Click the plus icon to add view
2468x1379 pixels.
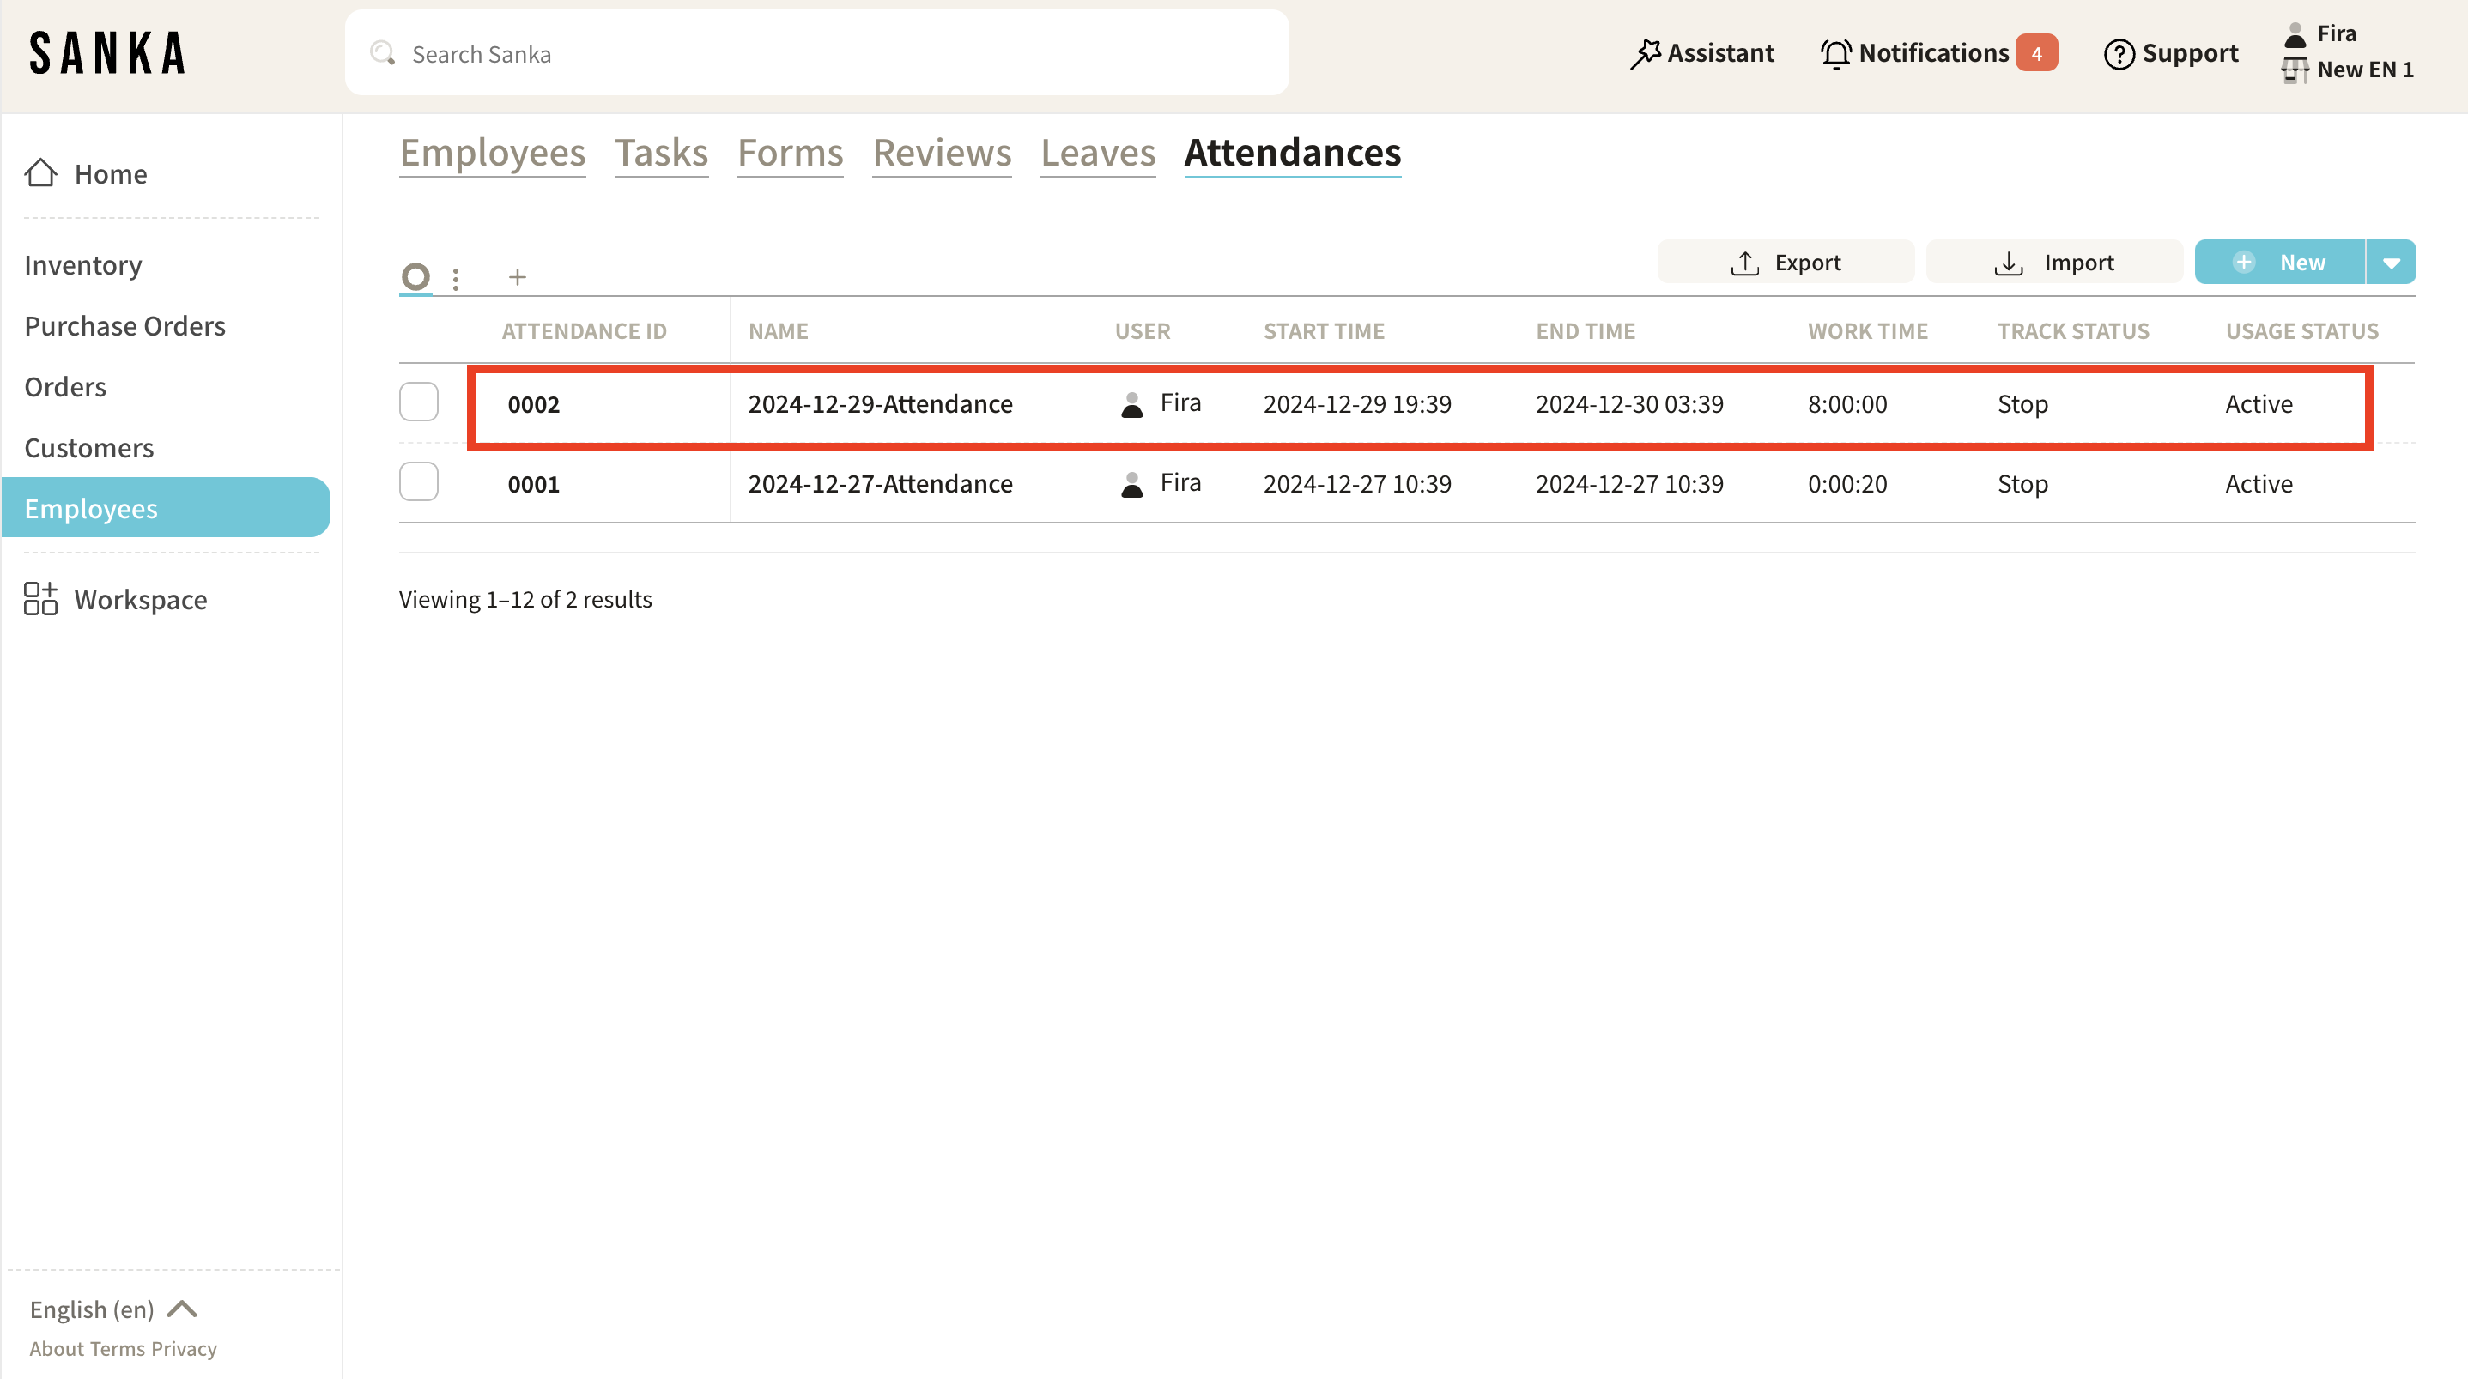[x=518, y=278]
